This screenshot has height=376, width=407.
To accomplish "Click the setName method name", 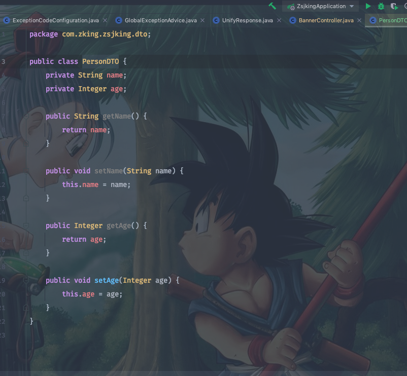I will tap(109, 171).
